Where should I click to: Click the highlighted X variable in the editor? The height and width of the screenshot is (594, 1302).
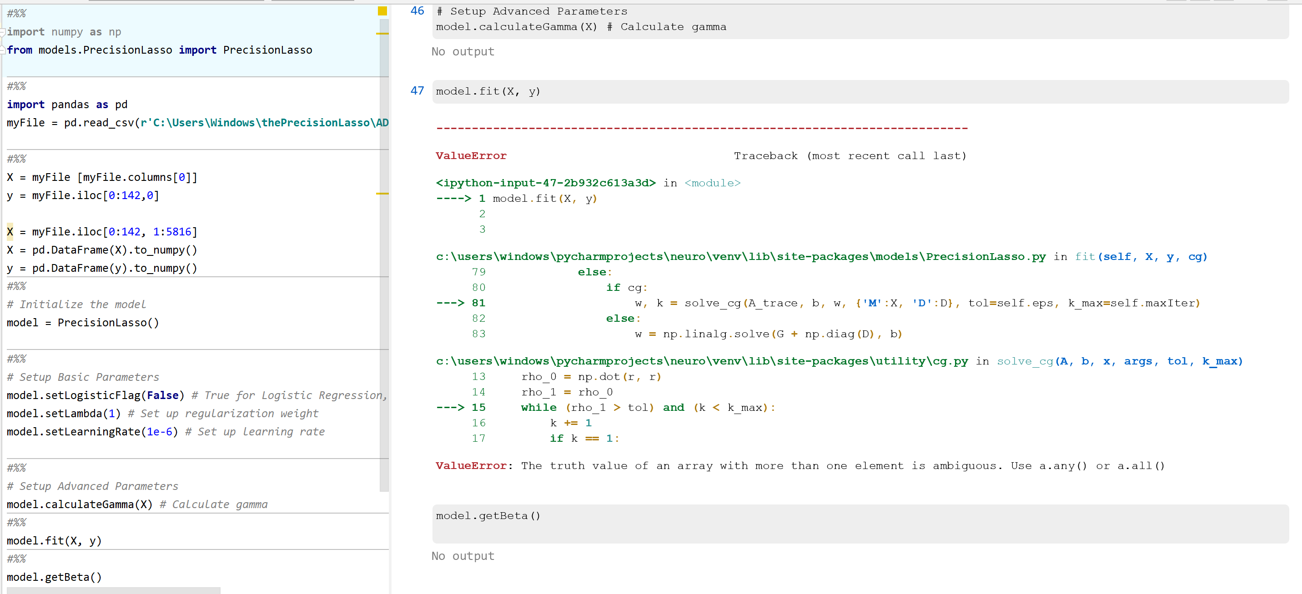pyautogui.click(x=10, y=232)
